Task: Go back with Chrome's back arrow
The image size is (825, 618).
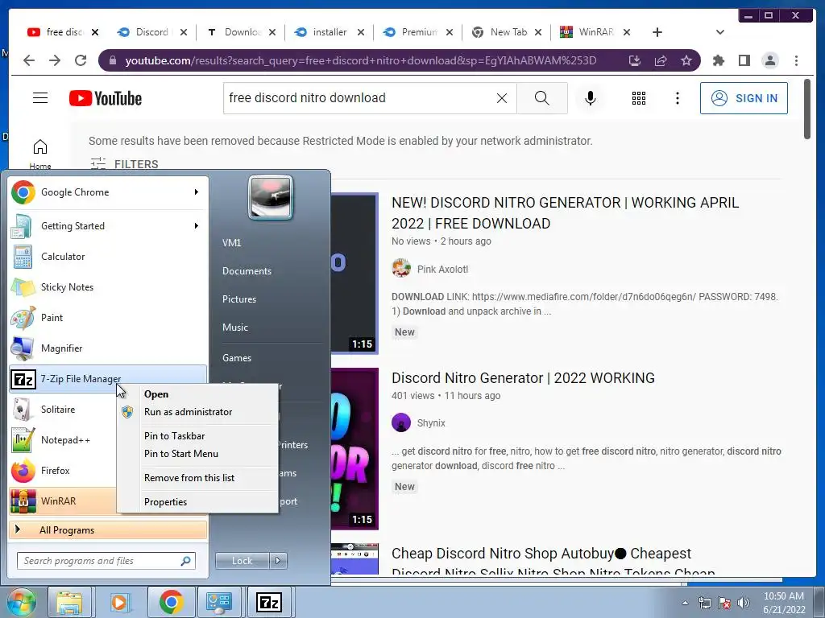Action: (29, 60)
